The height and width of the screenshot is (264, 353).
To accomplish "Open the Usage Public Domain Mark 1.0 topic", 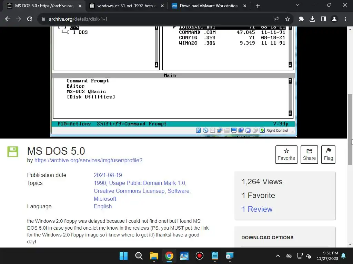I will click(x=147, y=183).
